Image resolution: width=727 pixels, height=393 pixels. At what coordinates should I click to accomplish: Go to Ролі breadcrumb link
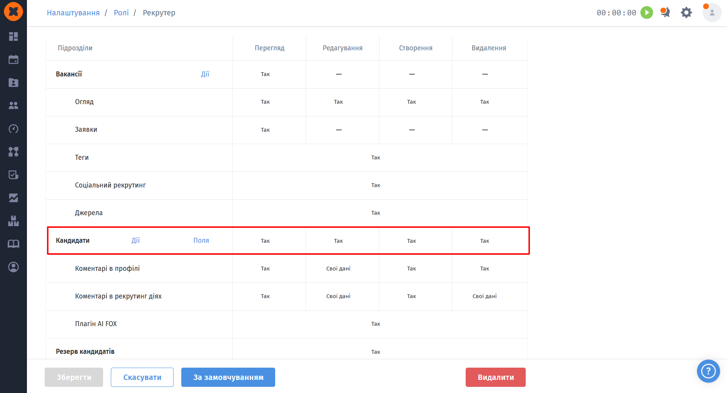(x=121, y=13)
